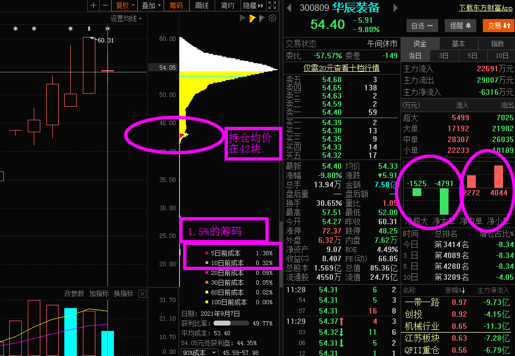This screenshot has height=356, width=515.
Task: Click 买五 bid price 54.32
Action: [x=331, y=155]
